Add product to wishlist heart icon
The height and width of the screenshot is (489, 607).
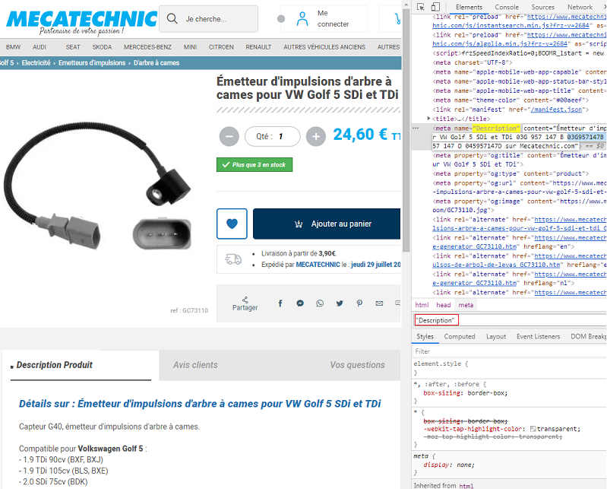tap(232, 224)
